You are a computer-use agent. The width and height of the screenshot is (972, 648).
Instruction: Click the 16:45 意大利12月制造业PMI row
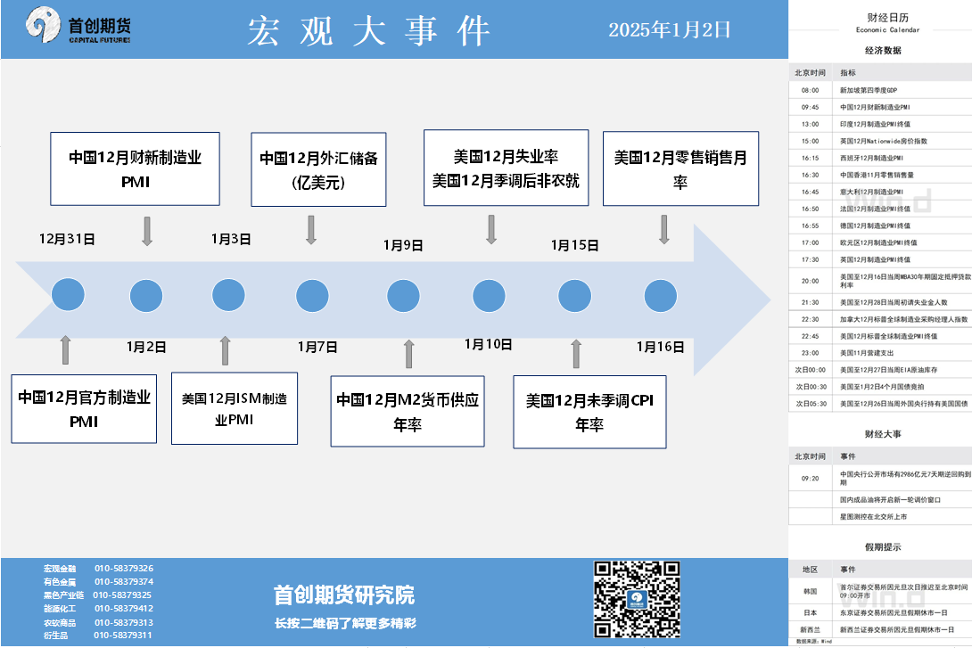pyautogui.click(x=880, y=192)
